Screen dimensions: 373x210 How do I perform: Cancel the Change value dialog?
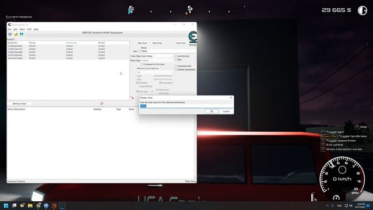point(226,111)
